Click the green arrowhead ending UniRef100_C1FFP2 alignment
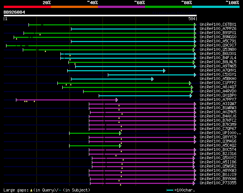Viewport: 243px width, 193px height. tap(190, 83)
